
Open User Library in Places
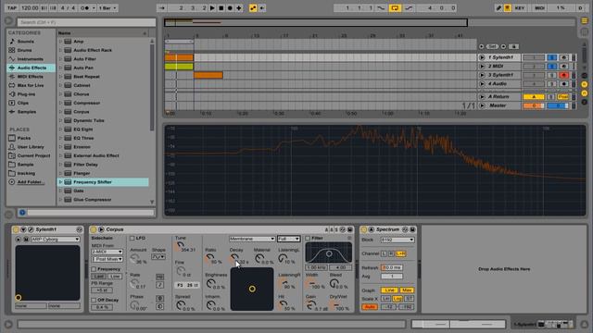click(31, 147)
